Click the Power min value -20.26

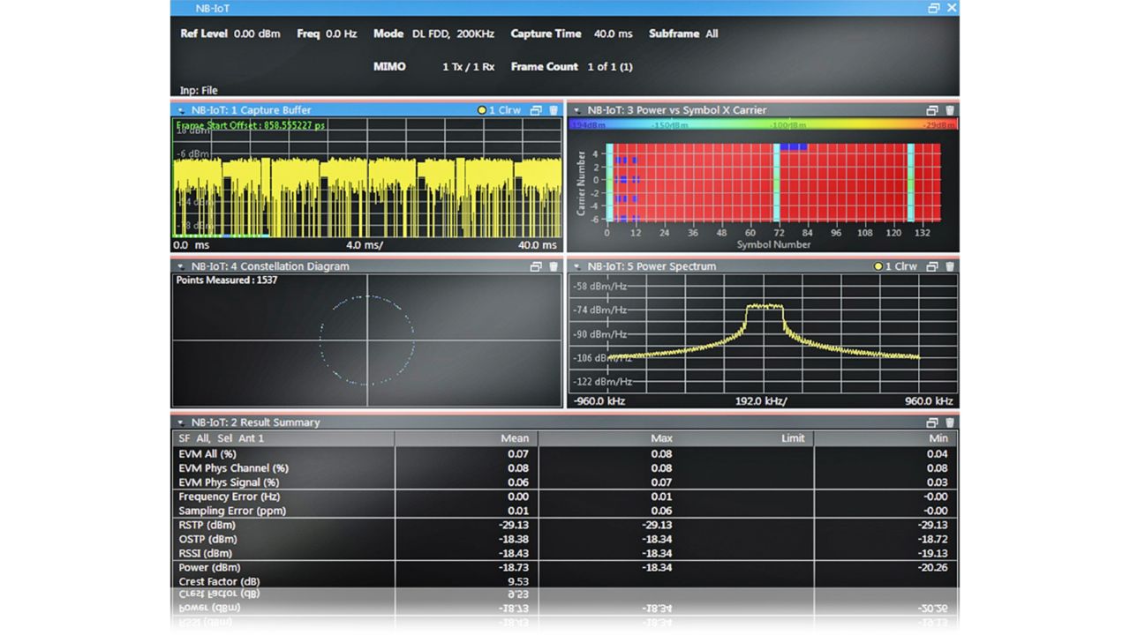[x=931, y=567]
